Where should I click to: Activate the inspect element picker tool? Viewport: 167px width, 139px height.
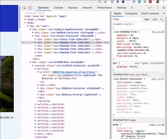point(25,8)
